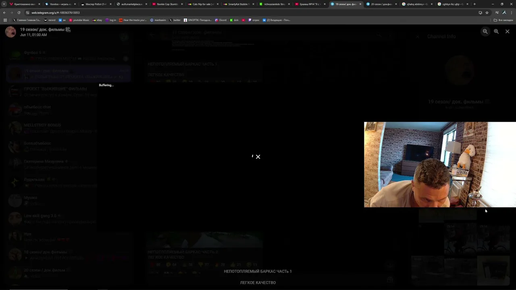Switch to the "SmartyKat Bubble" browser tab
516x290 pixels.
point(238,4)
